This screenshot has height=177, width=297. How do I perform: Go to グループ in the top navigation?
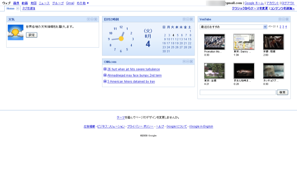tap(58, 3)
